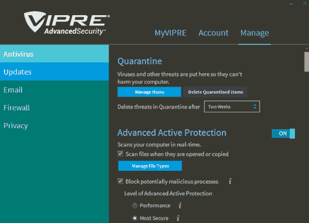This screenshot has width=309, height=223.
Task: Click the scrollbar up arrow
Action: pos(307,48)
